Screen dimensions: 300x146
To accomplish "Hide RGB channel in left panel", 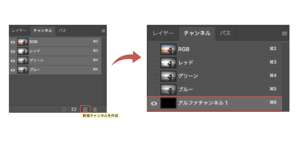I will 13,42.
